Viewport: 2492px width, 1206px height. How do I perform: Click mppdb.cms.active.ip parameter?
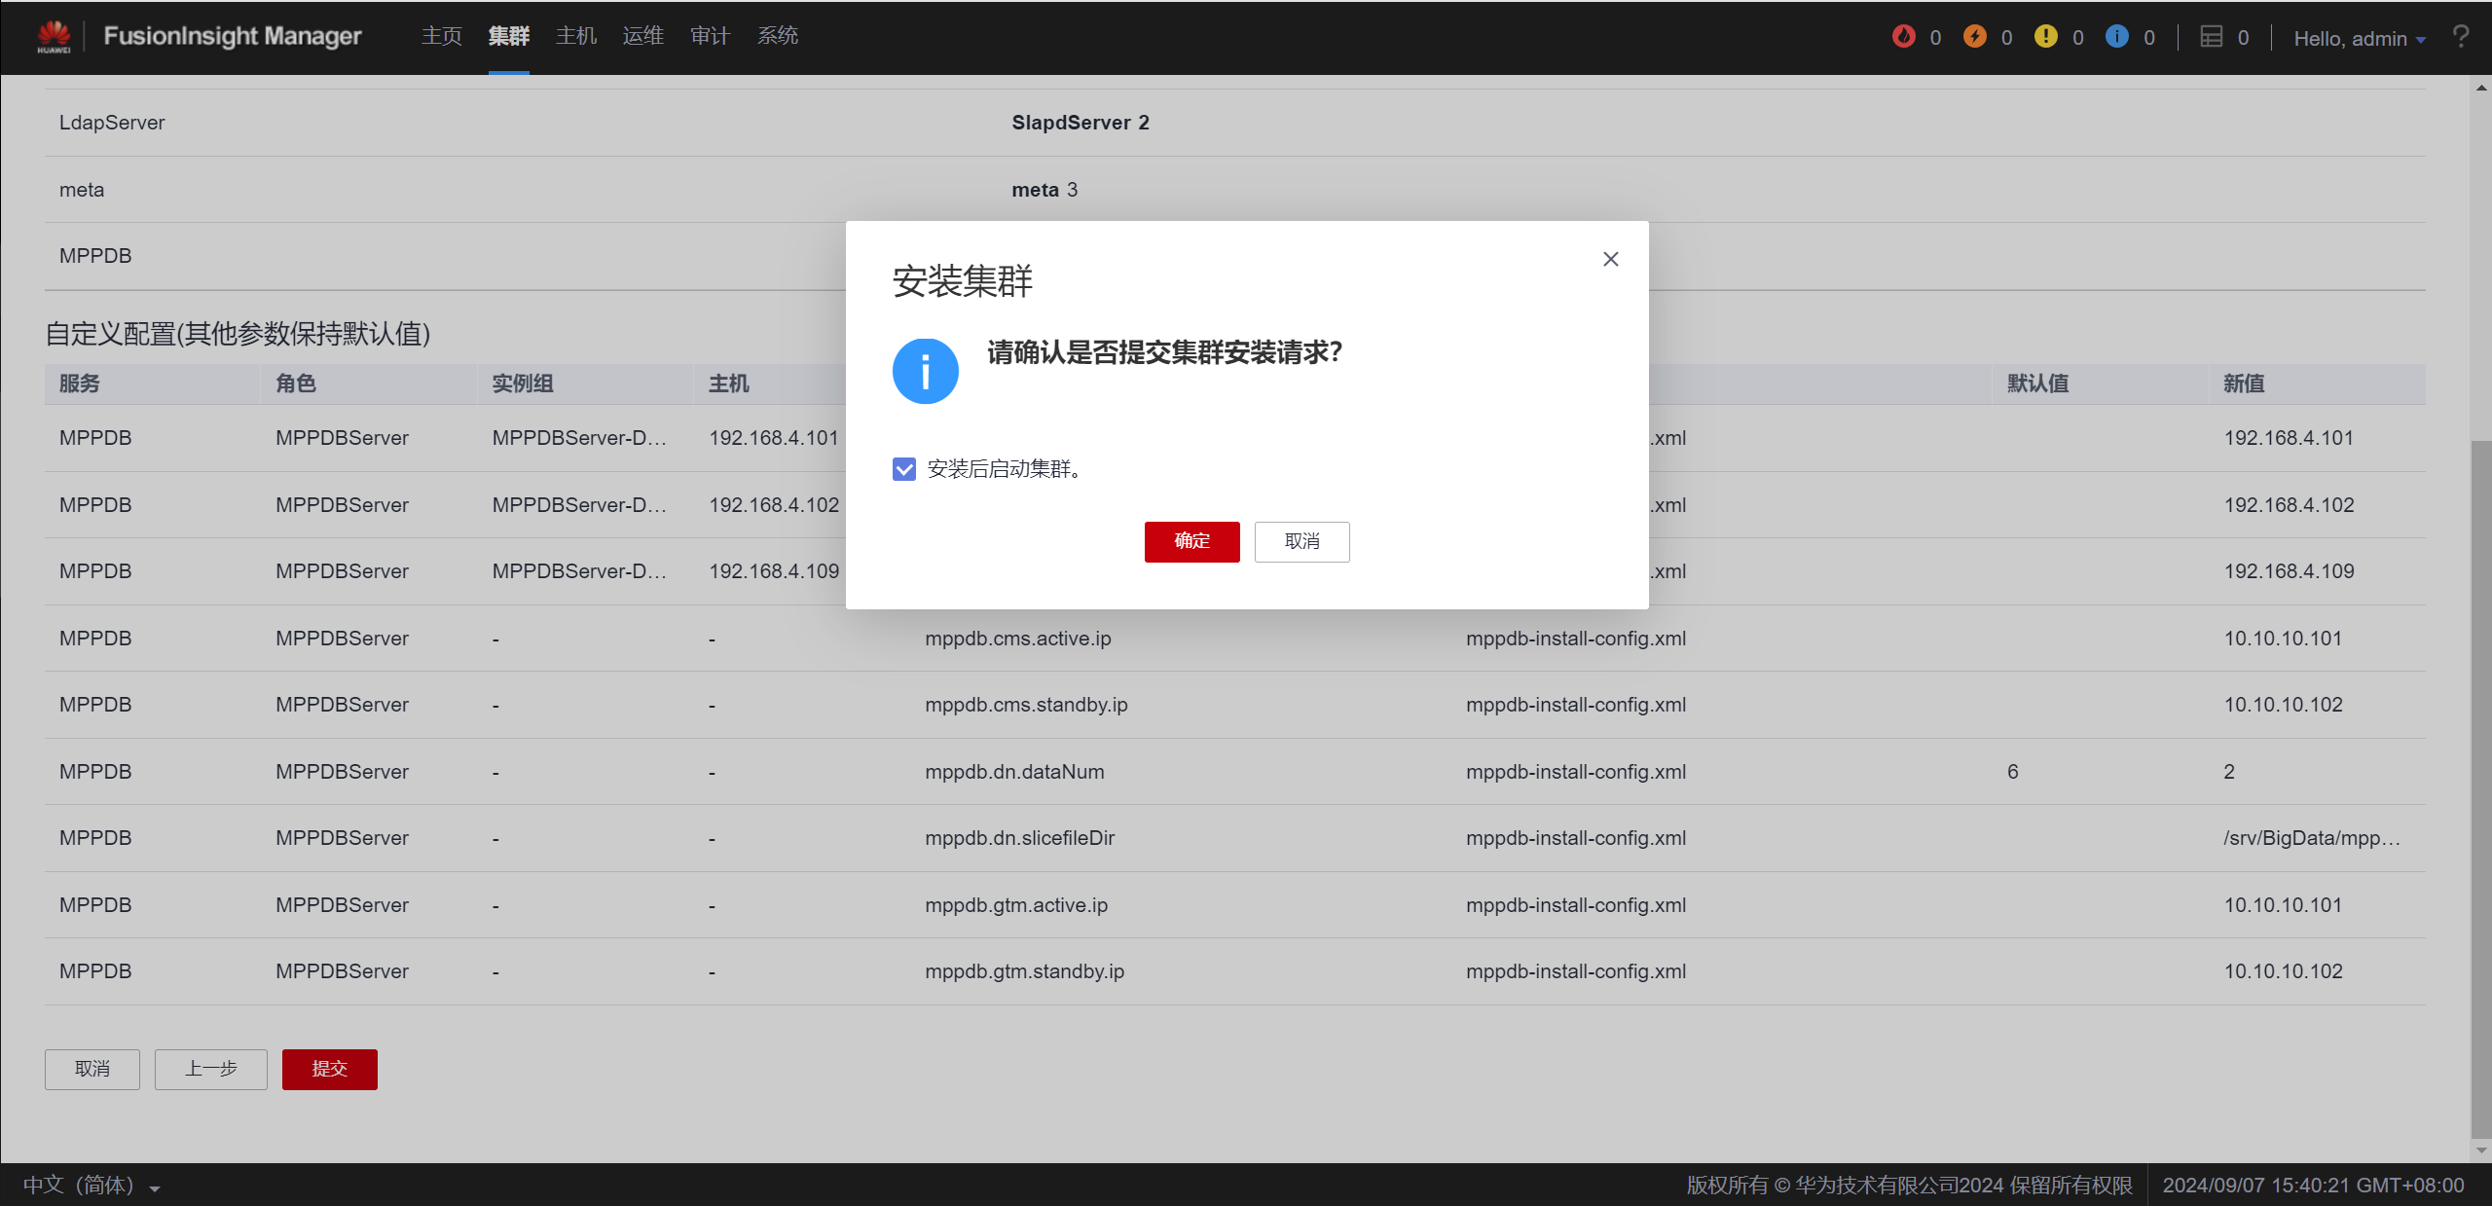(x=1018, y=639)
